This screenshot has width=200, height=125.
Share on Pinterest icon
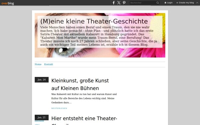[124, 3]
